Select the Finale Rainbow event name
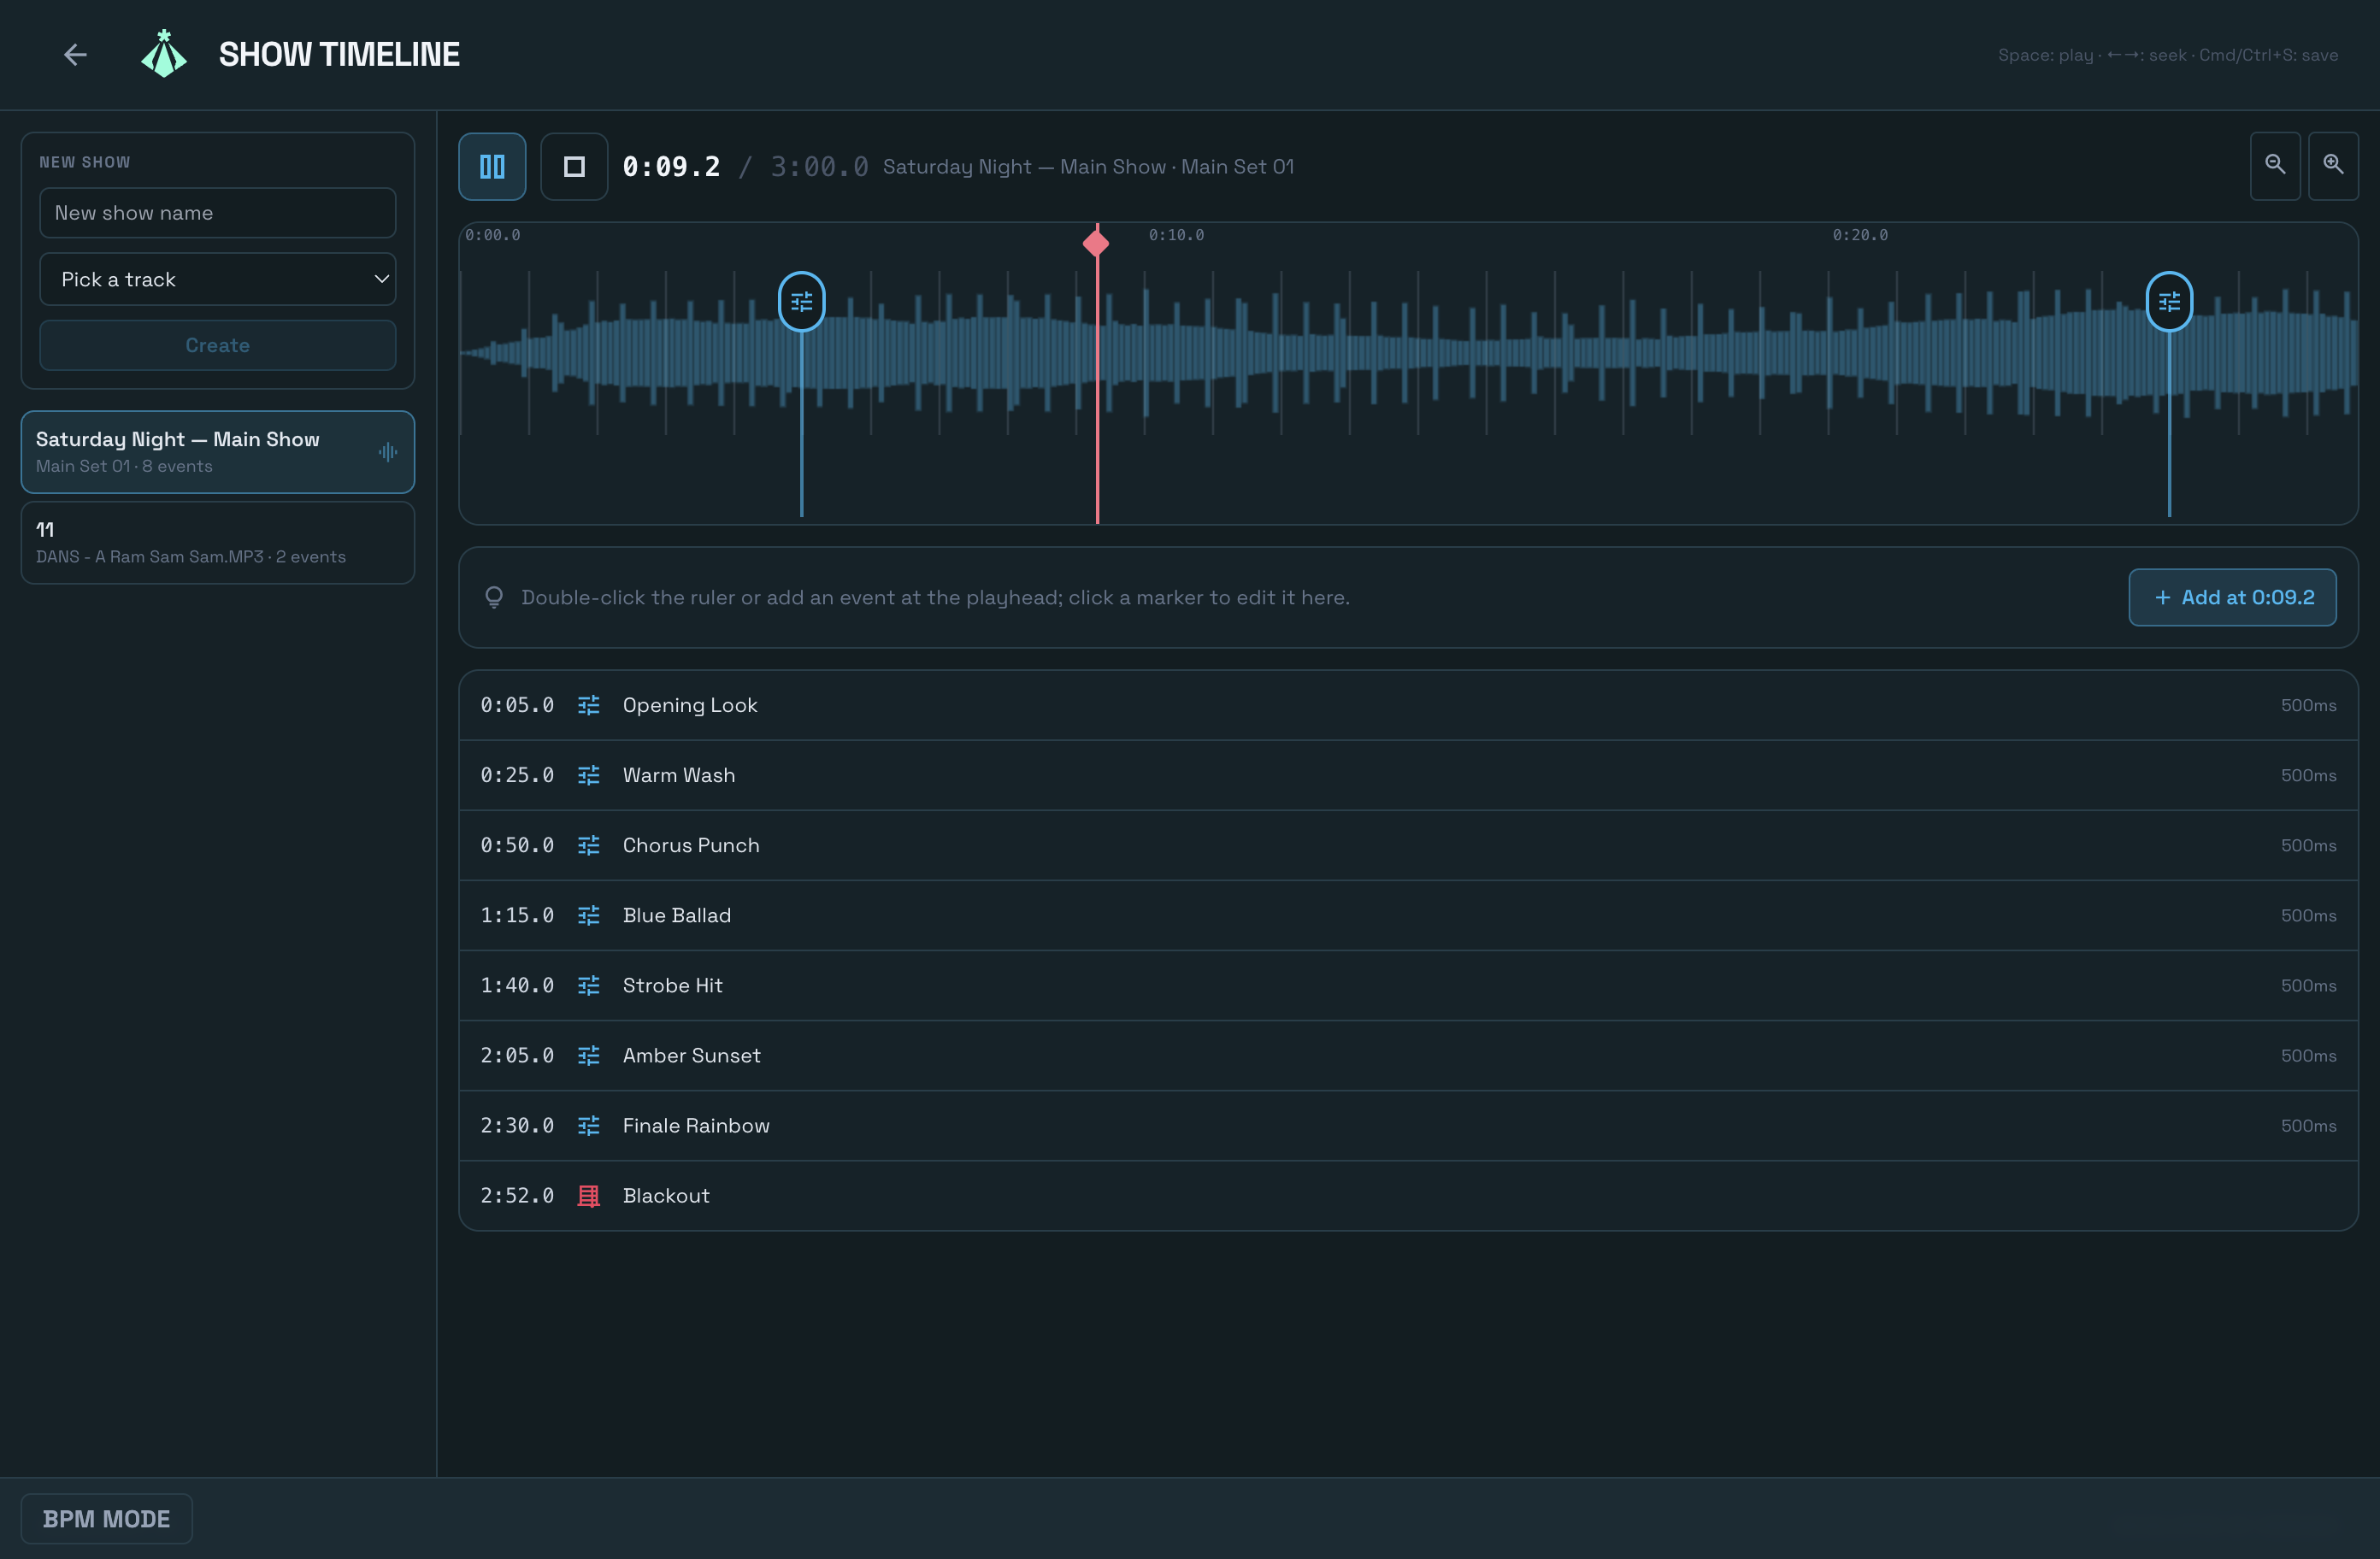The height and width of the screenshot is (1559, 2380). [x=696, y=1125]
